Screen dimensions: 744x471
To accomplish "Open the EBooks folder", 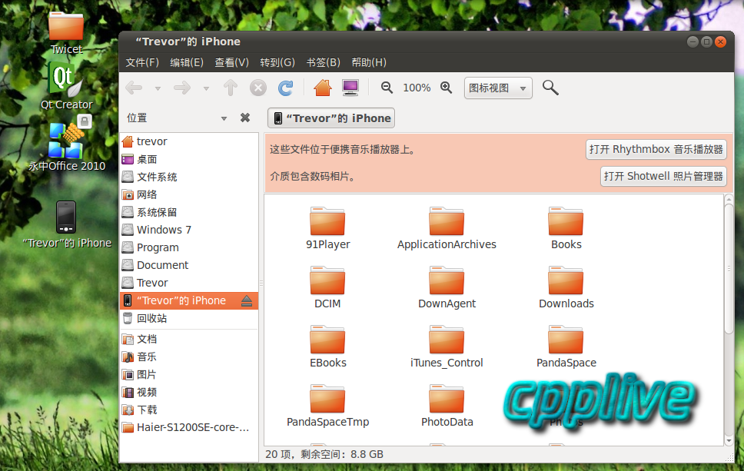I will (x=328, y=347).
